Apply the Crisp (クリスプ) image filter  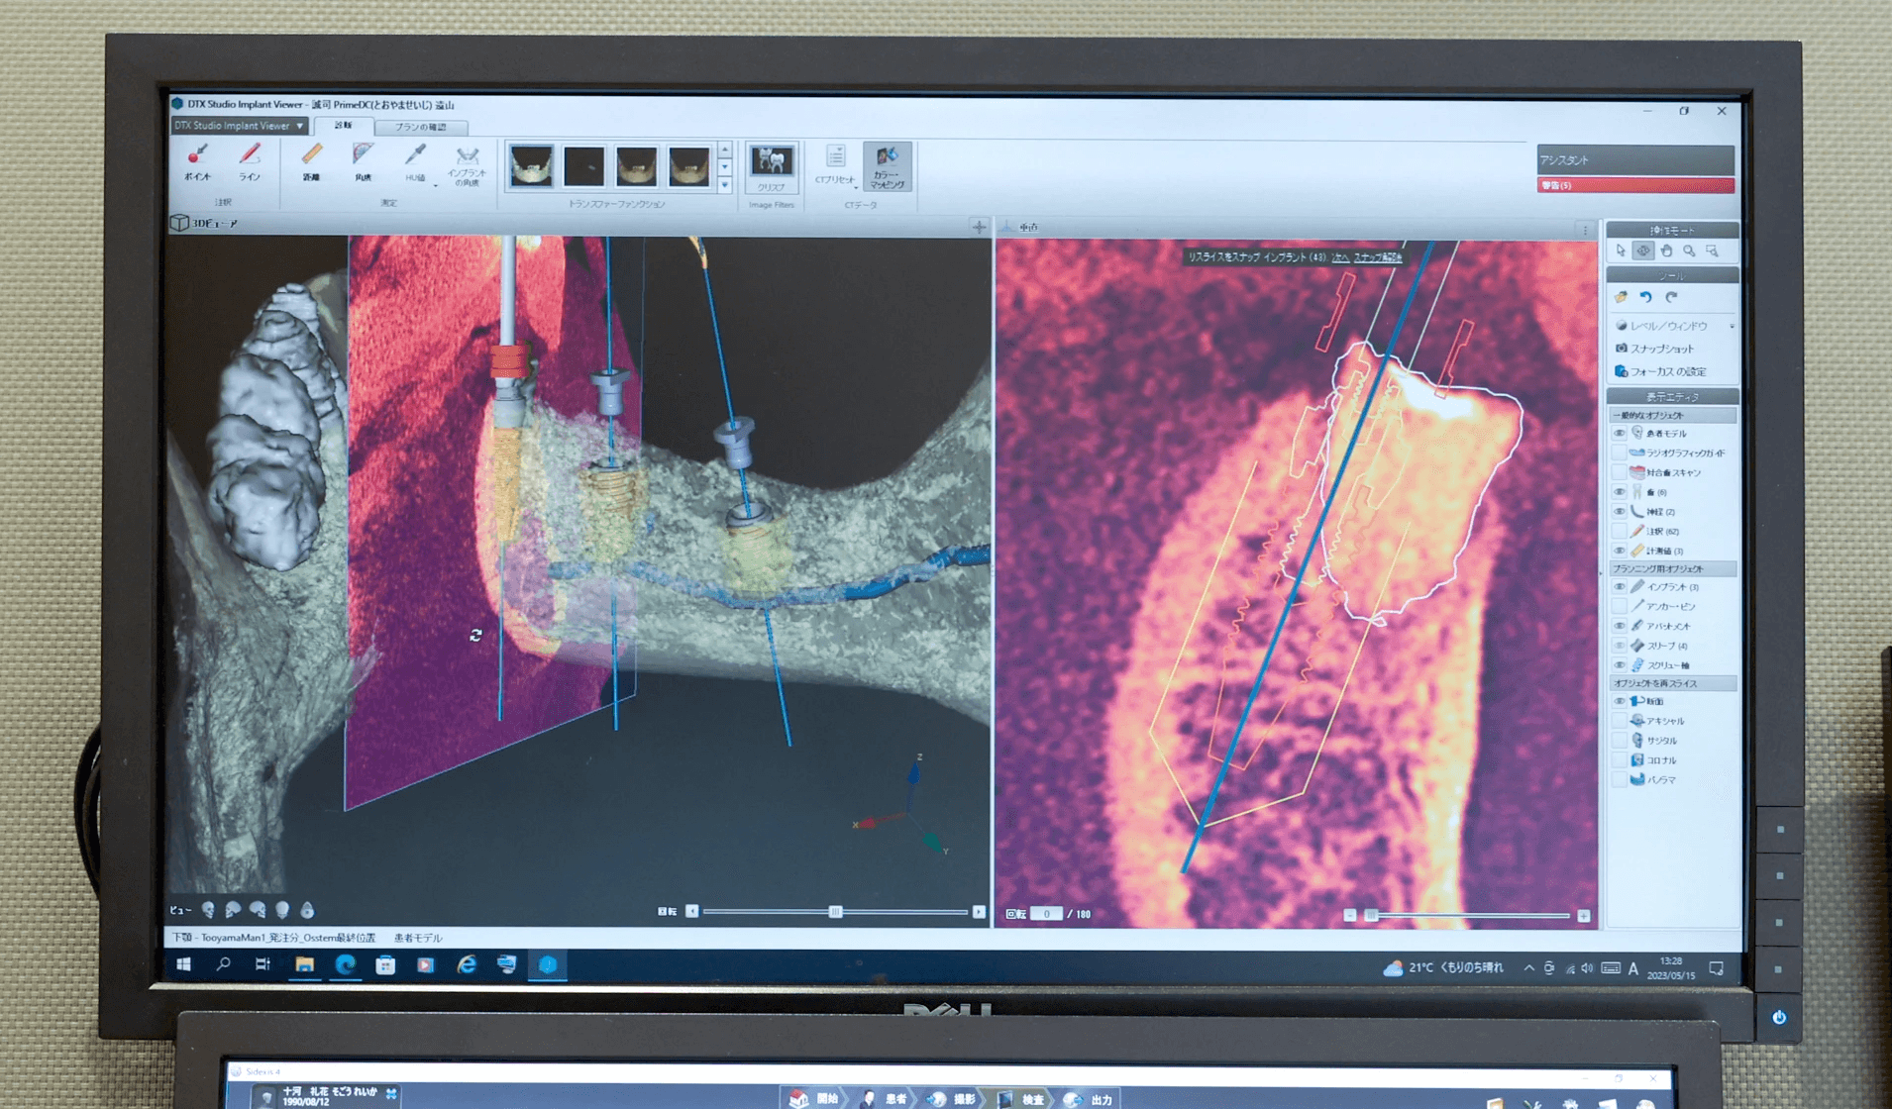tap(771, 166)
